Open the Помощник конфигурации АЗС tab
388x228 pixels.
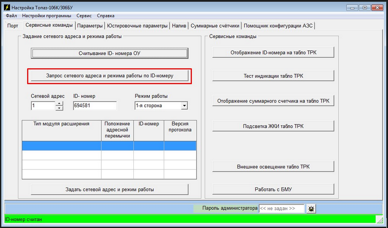pyautogui.click(x=278, y=25)
